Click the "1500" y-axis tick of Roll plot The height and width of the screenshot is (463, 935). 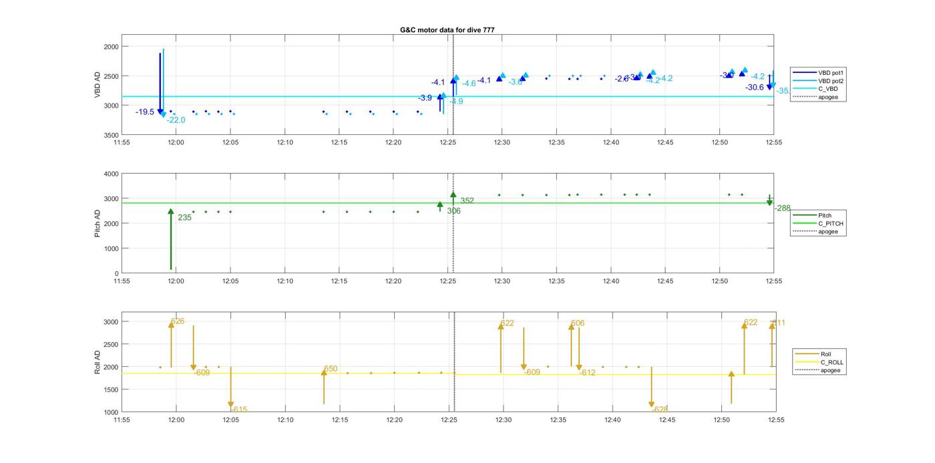click(110, 390)
